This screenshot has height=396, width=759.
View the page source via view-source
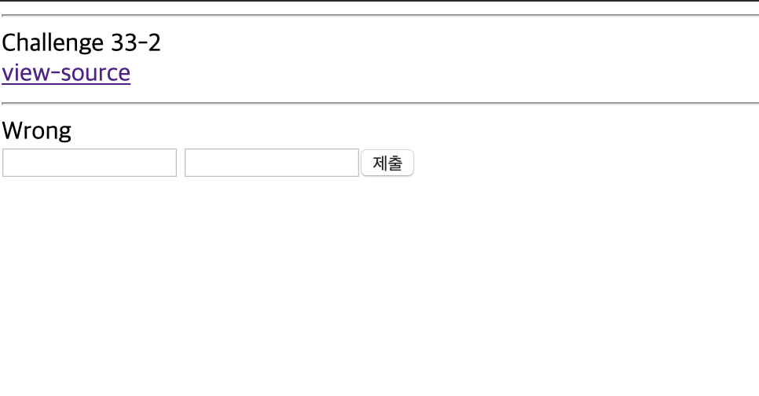tap(66, 72)
